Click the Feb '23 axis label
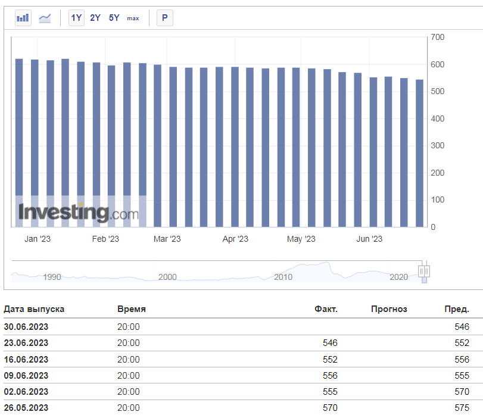Viewport: 483px width, 418px height. click(x=105, y=239)
